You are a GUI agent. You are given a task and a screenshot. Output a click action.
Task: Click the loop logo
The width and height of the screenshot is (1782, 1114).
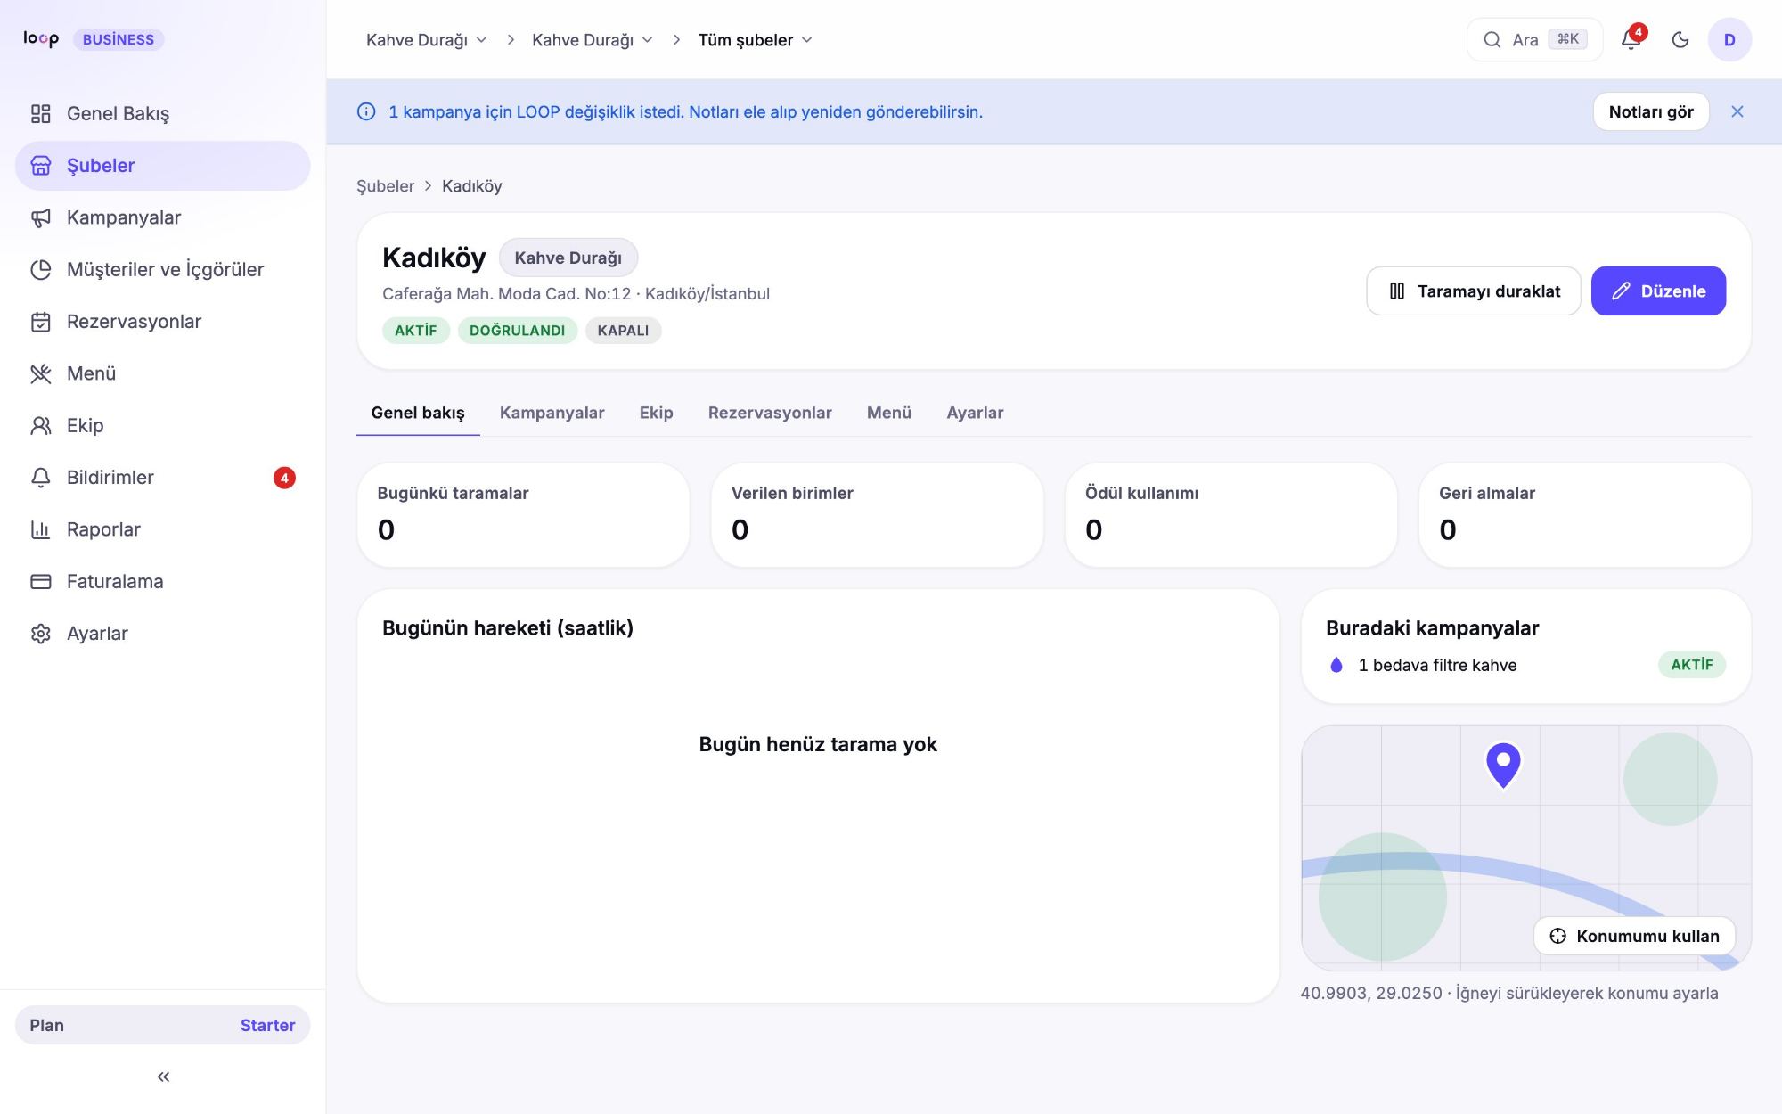tap(41, 38)
